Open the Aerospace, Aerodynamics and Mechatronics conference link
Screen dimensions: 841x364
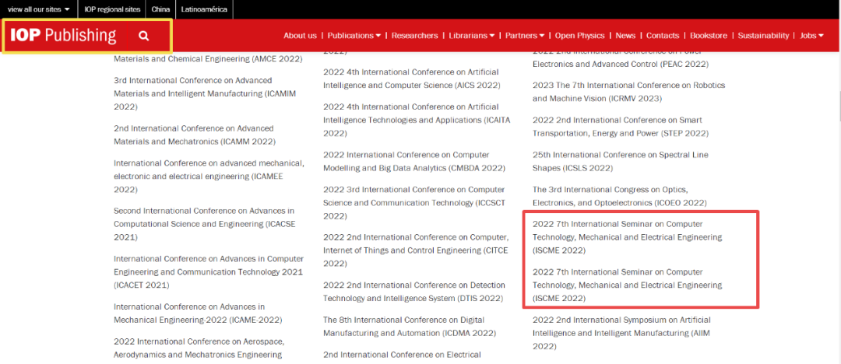tap(199, 348)
